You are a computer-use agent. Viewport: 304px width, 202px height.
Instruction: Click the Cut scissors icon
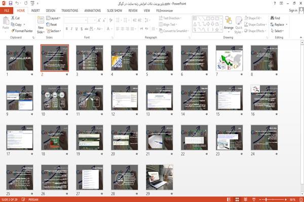pyautogui.click(x=13, y=18)
